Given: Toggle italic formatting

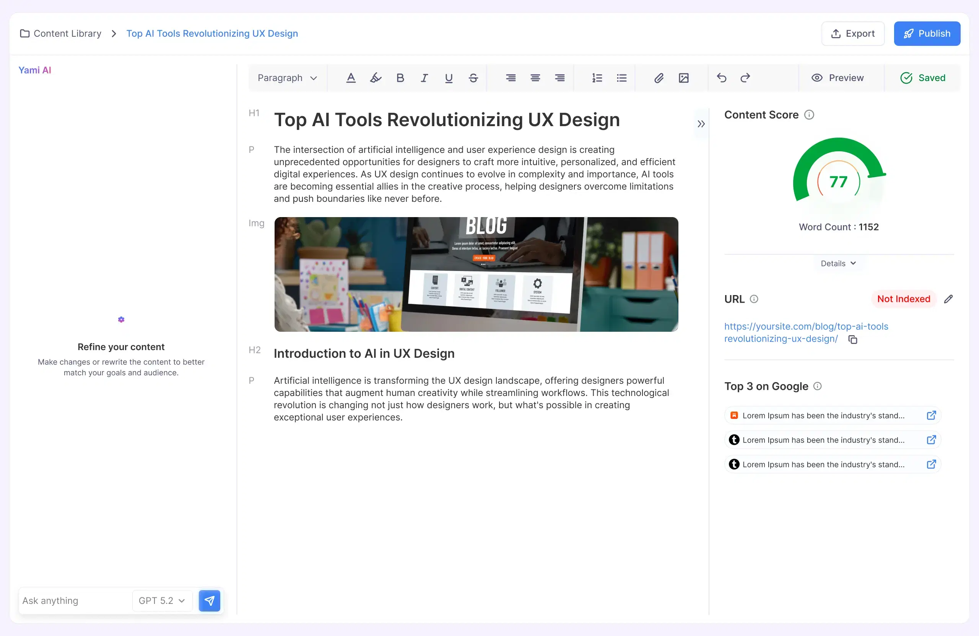Looking at the screenshot, I should point(424,78).
